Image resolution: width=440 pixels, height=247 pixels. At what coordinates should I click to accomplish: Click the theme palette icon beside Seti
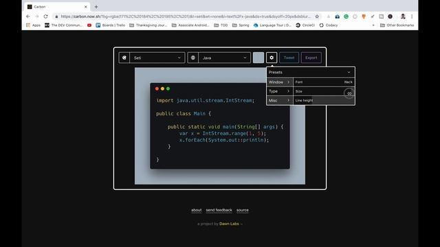(124, 58)
